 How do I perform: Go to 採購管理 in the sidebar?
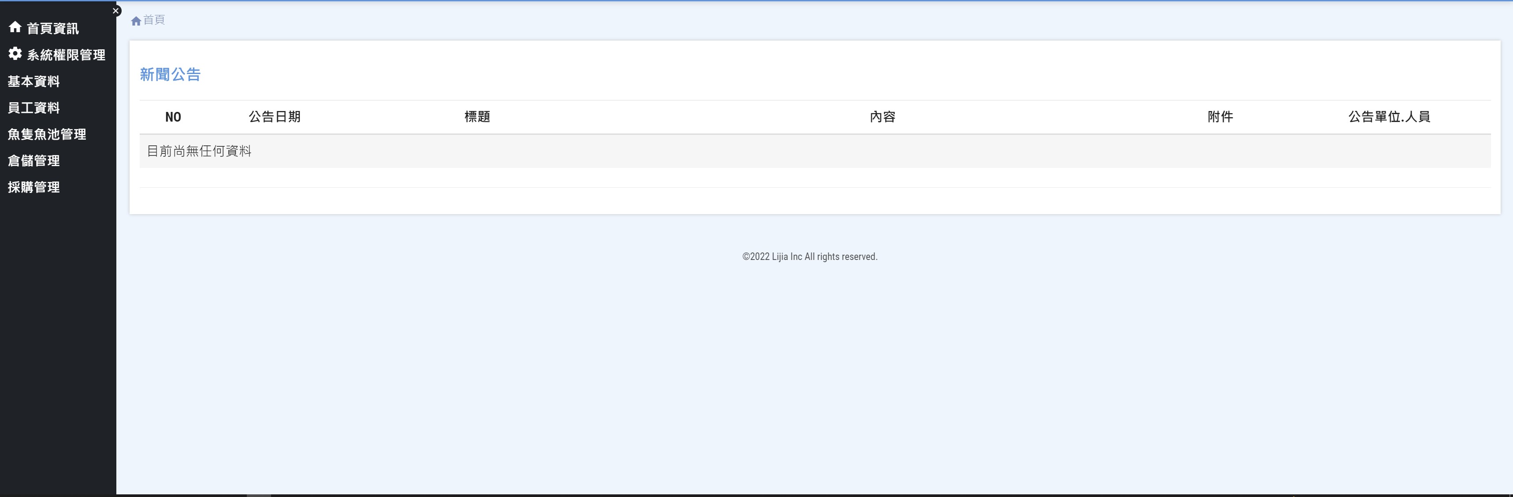point(33,187)
